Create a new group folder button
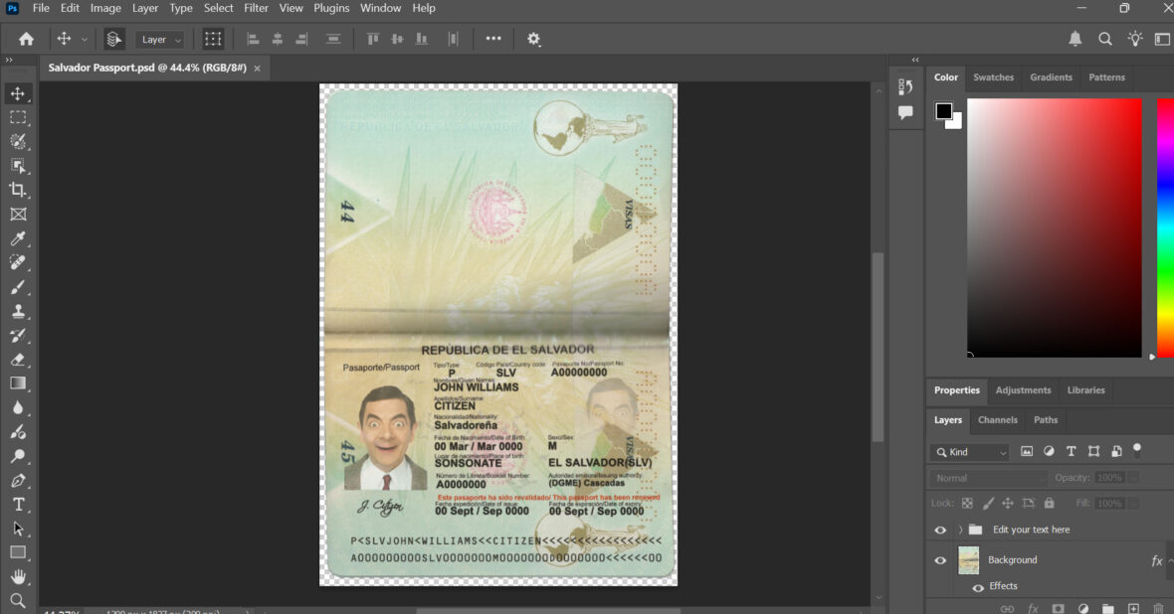The width and height of the screenshot is (1174, 614). click(1108, 608)
